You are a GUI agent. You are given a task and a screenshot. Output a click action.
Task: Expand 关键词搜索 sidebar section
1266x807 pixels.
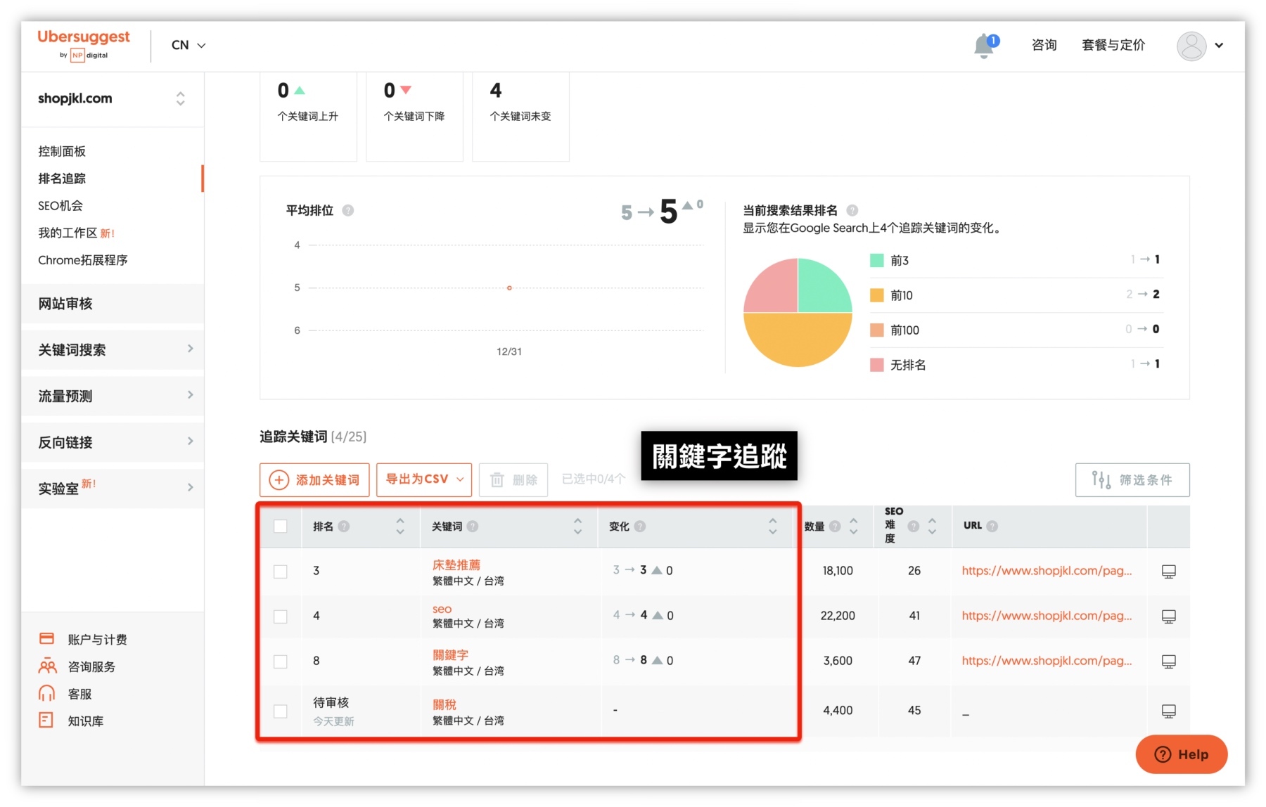pos(113,349)
